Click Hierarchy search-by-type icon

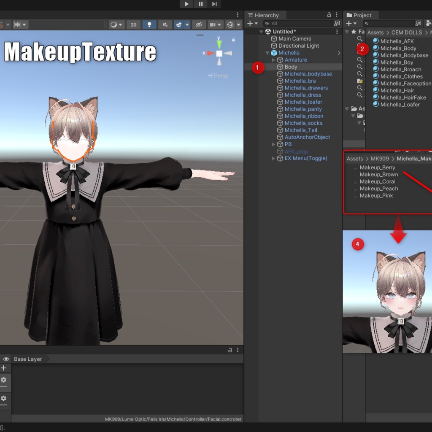tap(337, 24)
